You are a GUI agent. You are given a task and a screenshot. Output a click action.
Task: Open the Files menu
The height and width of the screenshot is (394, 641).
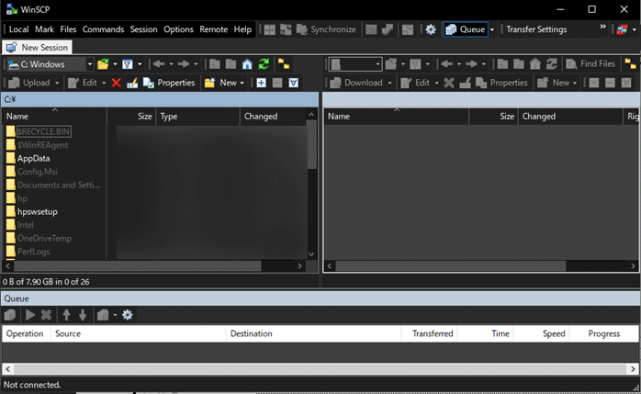(68, 29)
